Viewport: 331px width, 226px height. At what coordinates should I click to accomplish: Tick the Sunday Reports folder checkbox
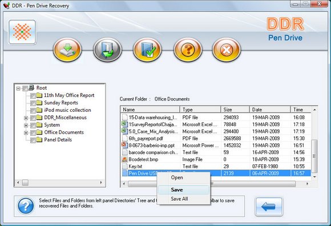(x=33, y=103)
